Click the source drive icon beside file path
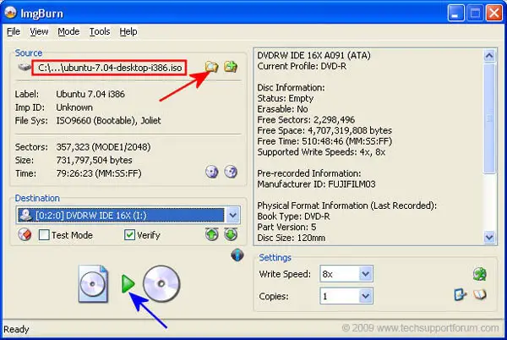The height and width of the screenshot is (340, 507). tap(25, 68)
